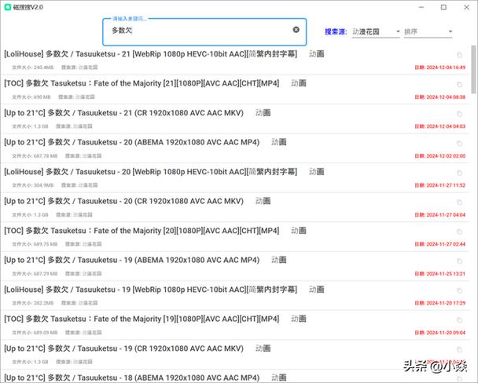Click 动画 tag on Tasuuketsu - 21 CR MKV row

coord(263,113)
